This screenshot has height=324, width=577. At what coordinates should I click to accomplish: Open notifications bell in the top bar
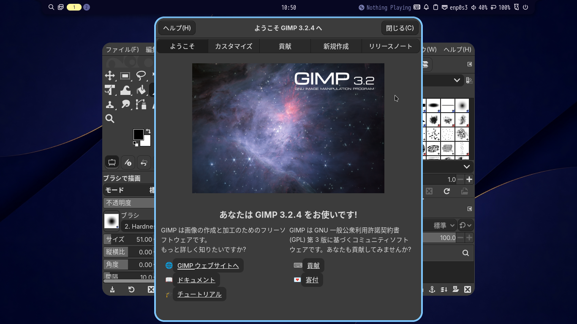pyautogui.click(x=426, y=7)
